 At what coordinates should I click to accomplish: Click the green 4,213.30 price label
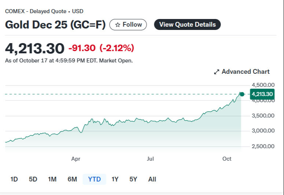point(262,94)
